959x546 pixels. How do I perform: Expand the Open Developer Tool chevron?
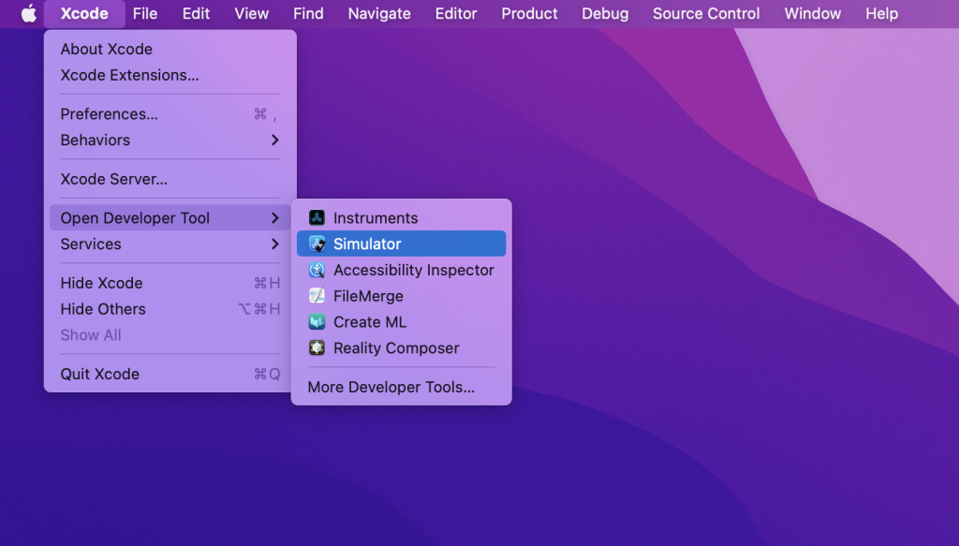tap(275, 217)
